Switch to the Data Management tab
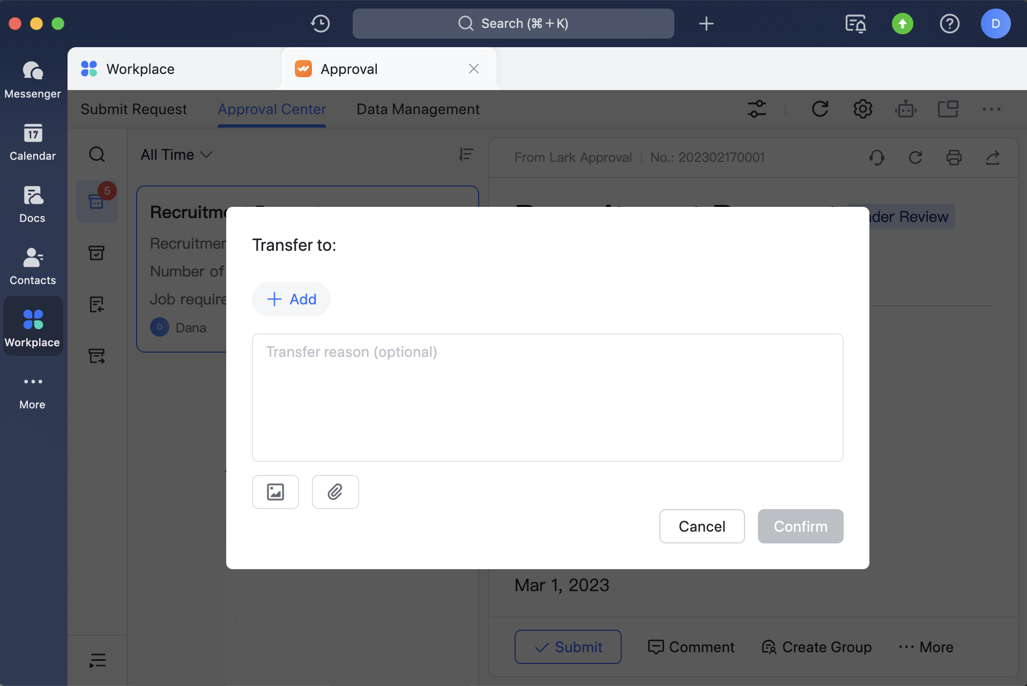Viewport: 1027px width, 686px height. [418, 109]
